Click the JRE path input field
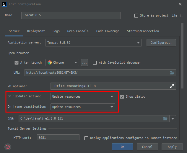The height and width of the screenshot is (153, 187). tap(94, 119)
